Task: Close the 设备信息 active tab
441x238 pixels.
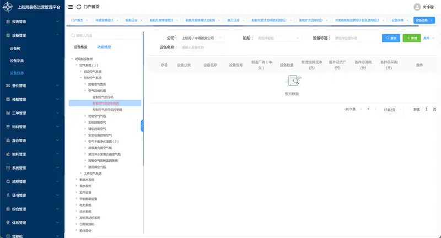Action: [x=432, y=20]
